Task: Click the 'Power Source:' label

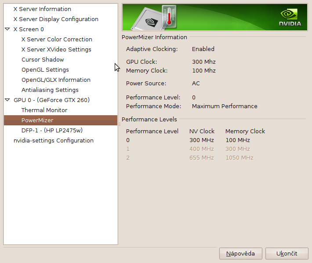Action: pos(146,83)
